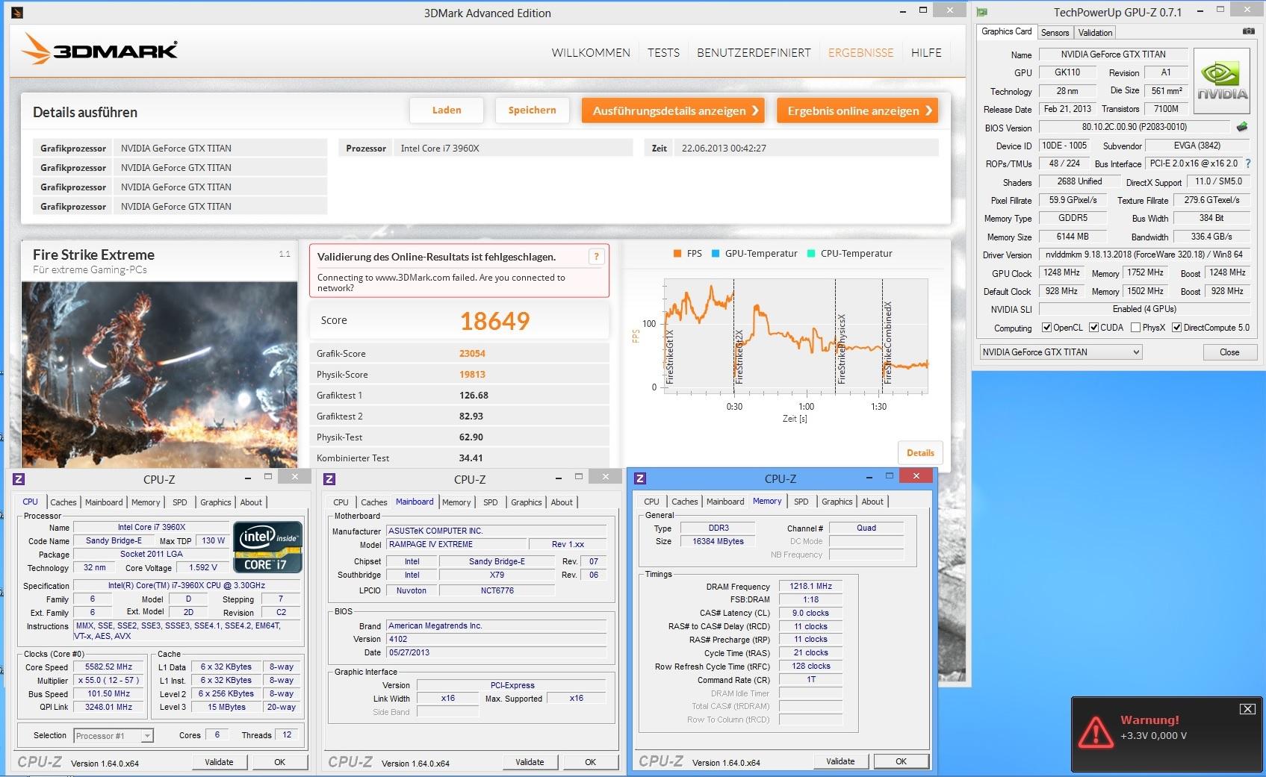Minimize the GPU-Z window
This screenshot has height=777, width=1266.
pyautogui.click(x=1200, y=10)
